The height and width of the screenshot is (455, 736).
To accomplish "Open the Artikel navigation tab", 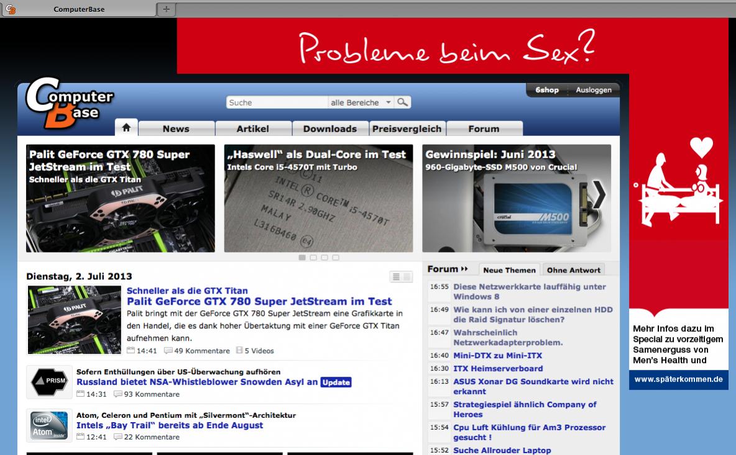I will pos(253,128).
